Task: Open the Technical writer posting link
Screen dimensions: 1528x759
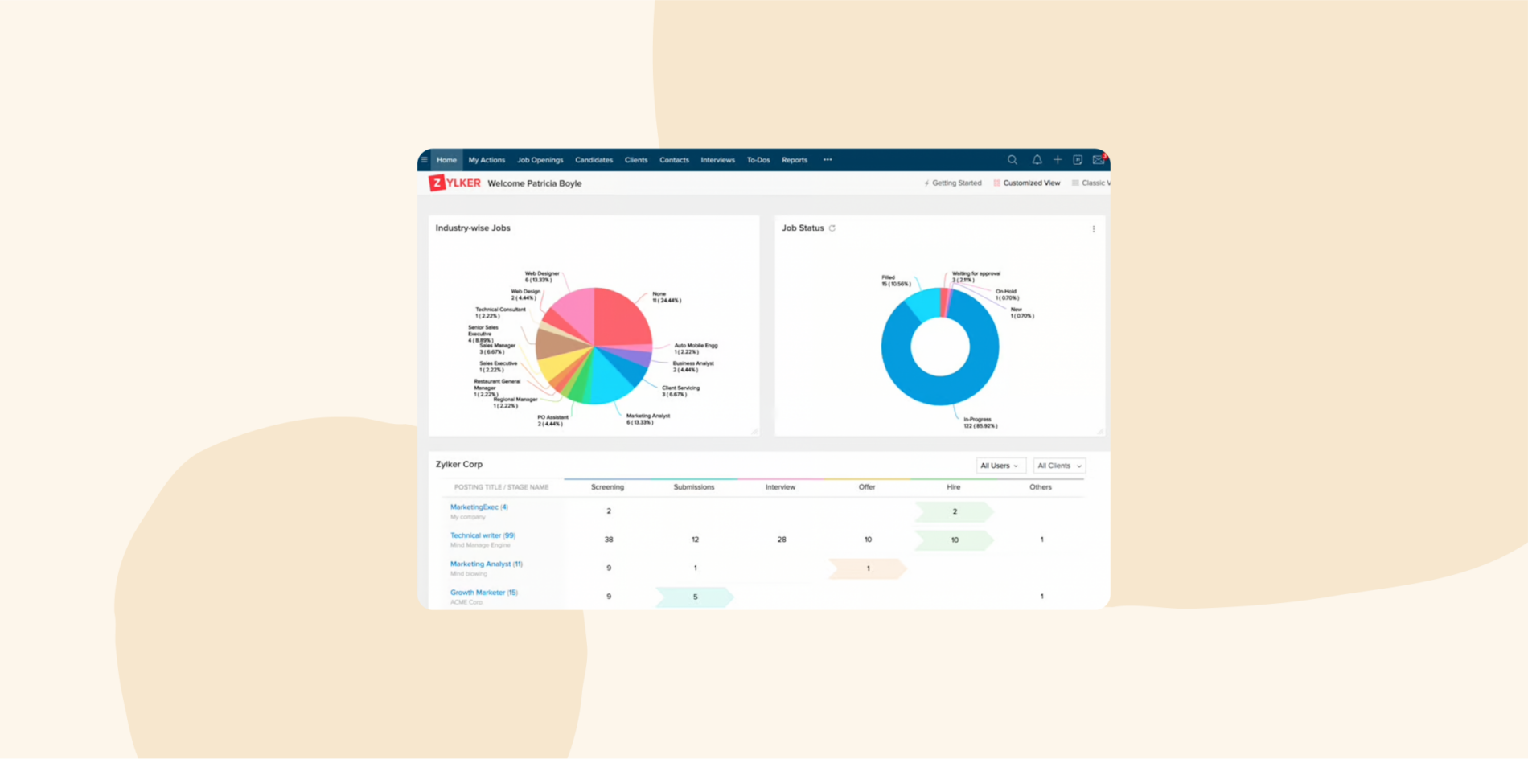Action: tap(483, 535)
